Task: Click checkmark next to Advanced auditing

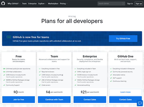Action: coord(75,85)
